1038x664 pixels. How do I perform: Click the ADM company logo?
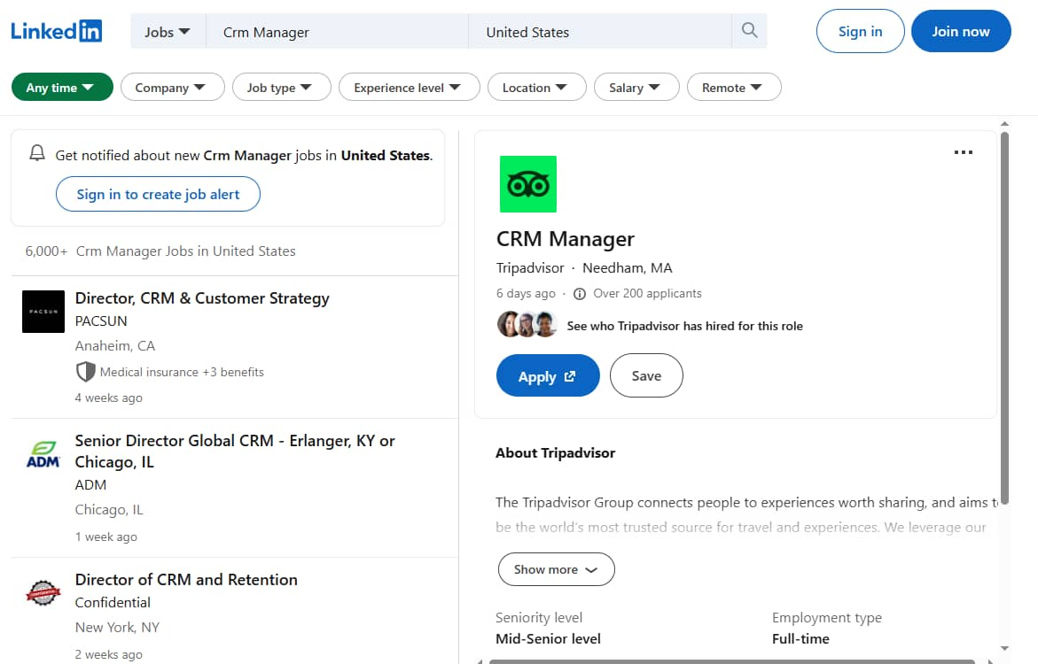(43, 454)
